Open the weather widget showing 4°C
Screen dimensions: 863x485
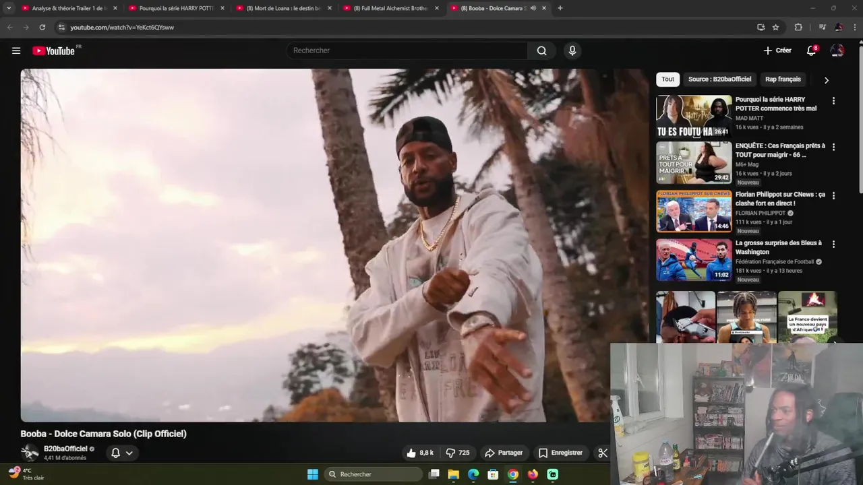26,474
